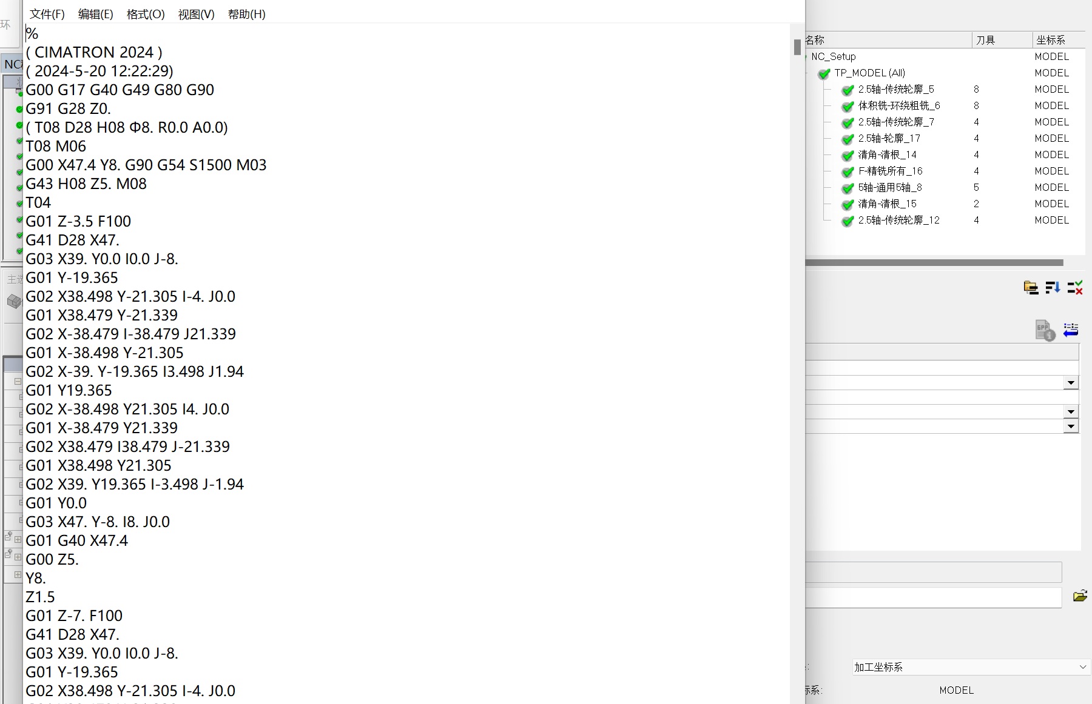Toggle check mark for 2.5轴-轮廓_17
Image resolution: width=1092 pixels, height=704 pixels.
[x=848, y=139]
